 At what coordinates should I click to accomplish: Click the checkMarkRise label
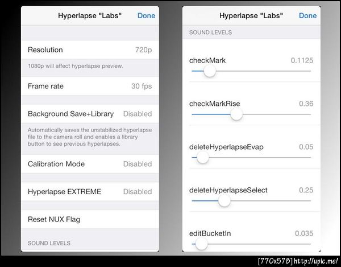(x=215, y=104)
